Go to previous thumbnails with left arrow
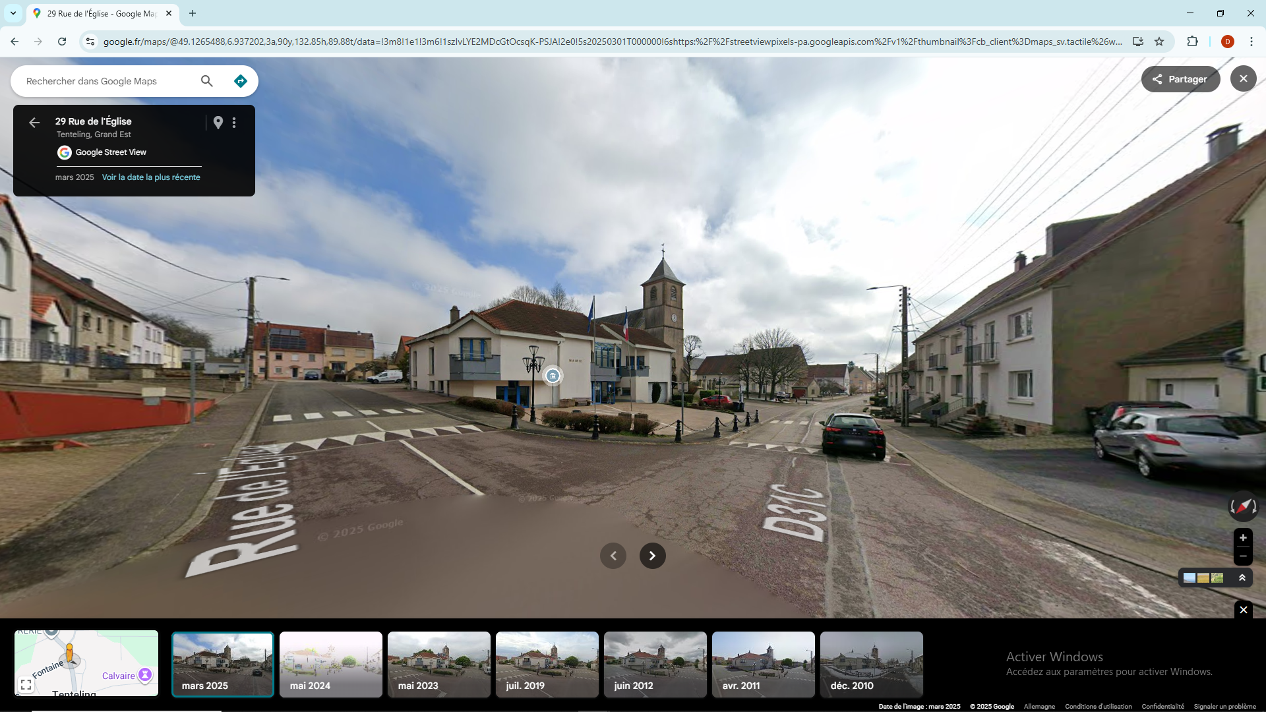Image resolution: width=1266 pixels, height=712 pixels. (x=613, y=556)
